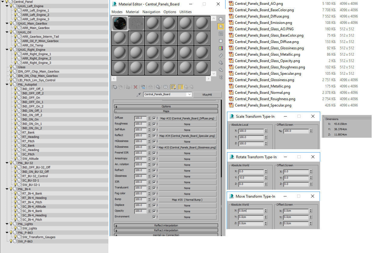
Task: Click the red X Reset Map icon
Action: click(135, 87)
